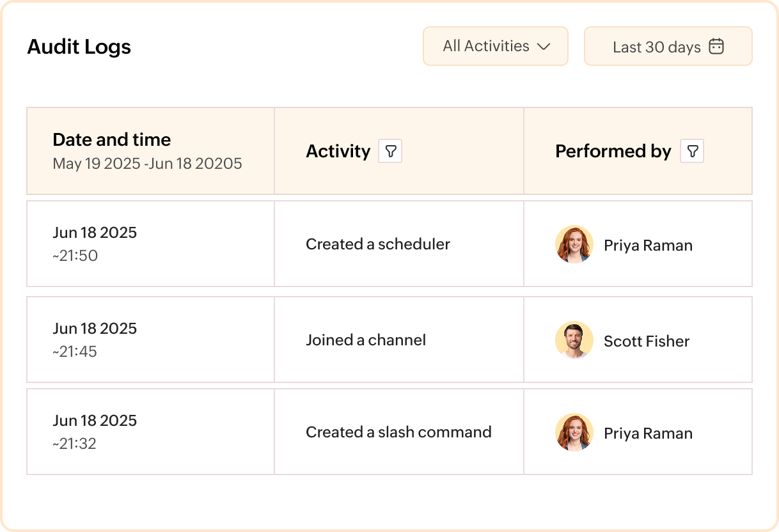This screenshot has height=532, width=779.
Task: Open the All Activities dropdown
Action: pyautogui.click(x=495, y=45)
